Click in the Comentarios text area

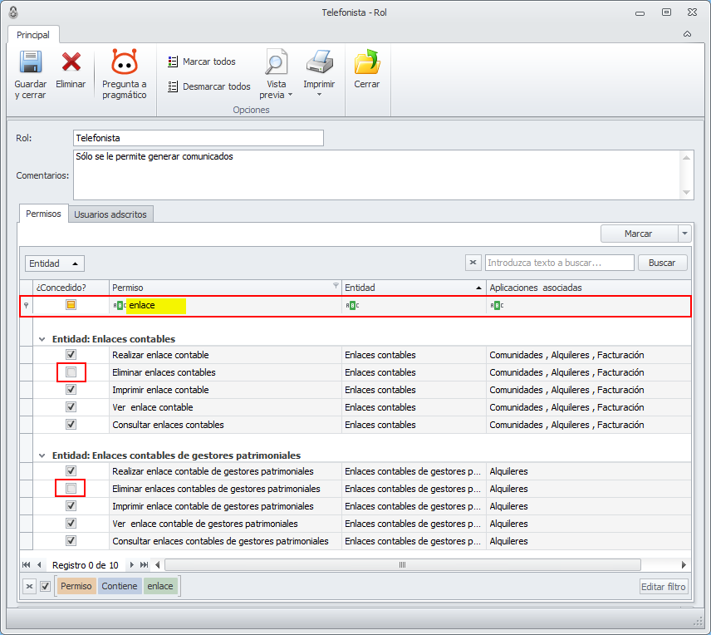[x=377, y=175]
